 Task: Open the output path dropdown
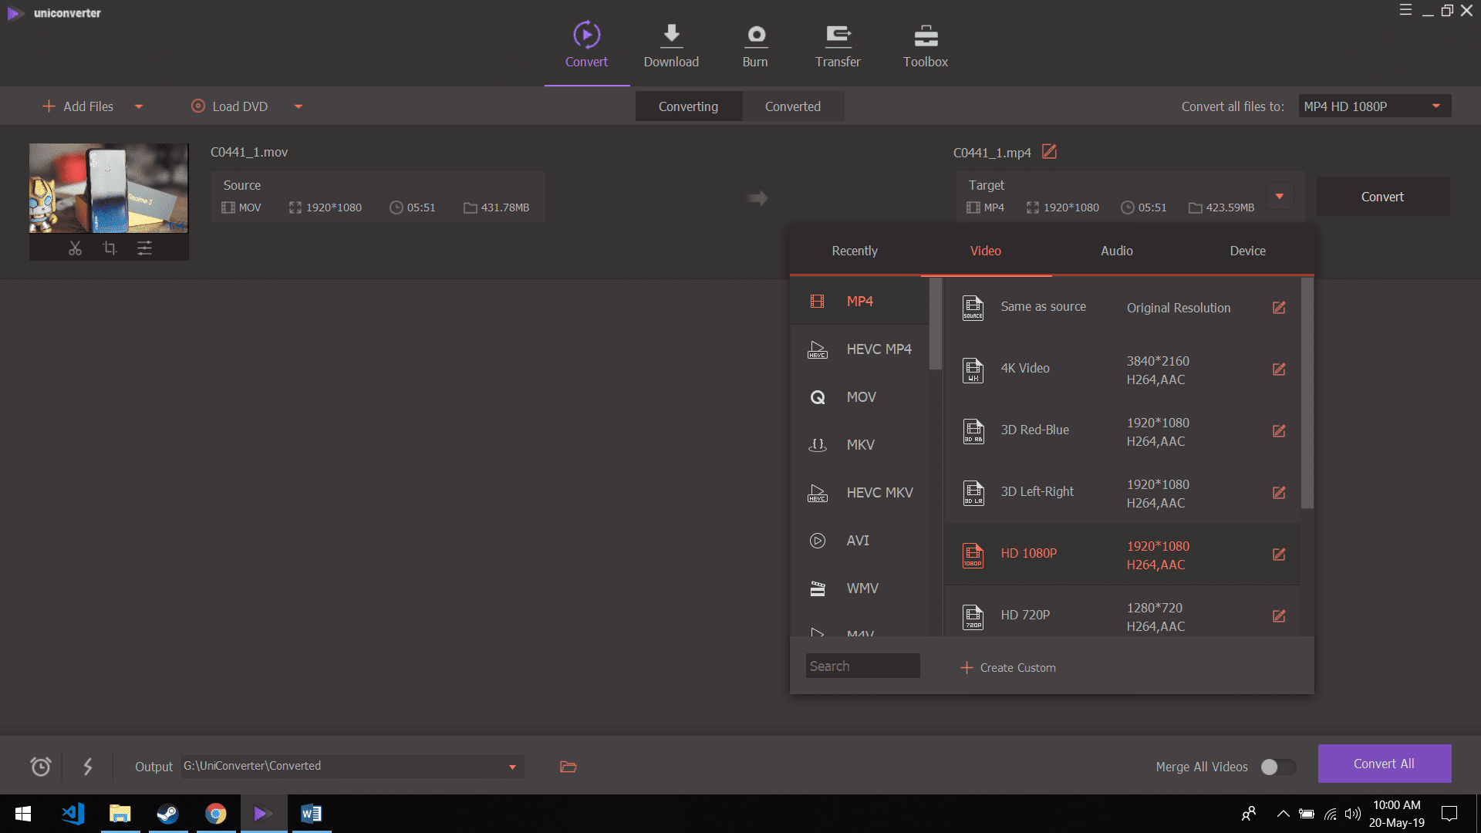[x=512, y=767]
